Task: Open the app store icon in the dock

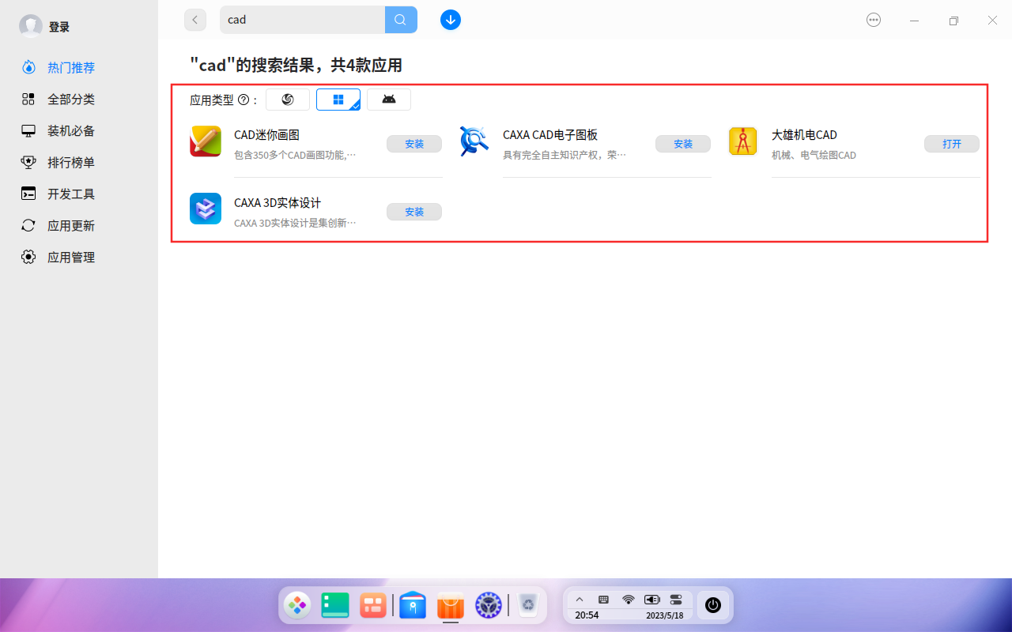Action: 450,605
